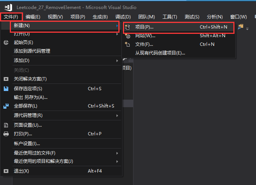Select 添加到源代码管理
This screenshot has width=256, height=185.
(x=61, y=51)
